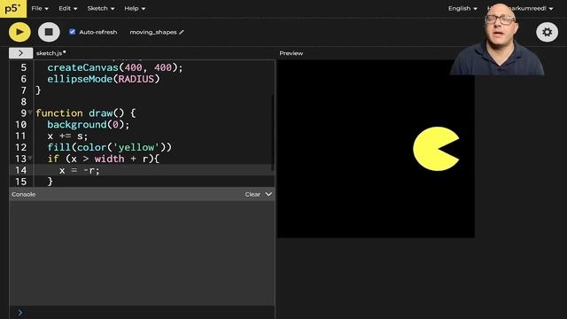Open the Sketch menu

100,8
